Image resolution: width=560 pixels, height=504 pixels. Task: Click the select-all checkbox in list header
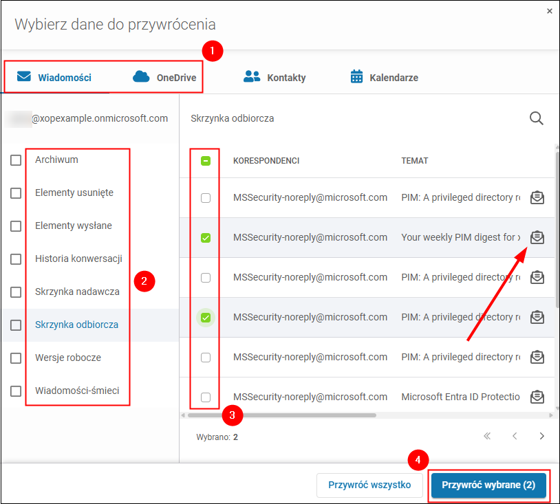[205, 160]
